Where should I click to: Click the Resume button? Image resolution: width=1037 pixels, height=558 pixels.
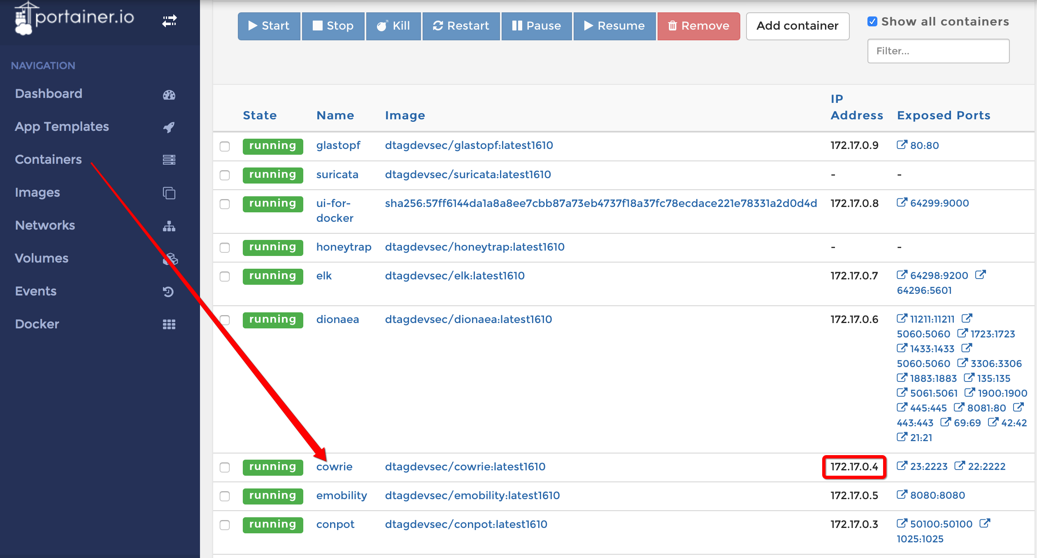[614, 26]
